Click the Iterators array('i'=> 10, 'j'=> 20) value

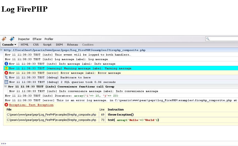(96, 96)
